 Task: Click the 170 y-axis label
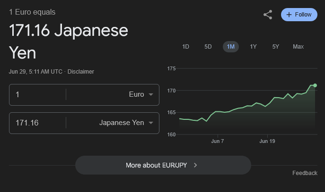pos(171,91)
